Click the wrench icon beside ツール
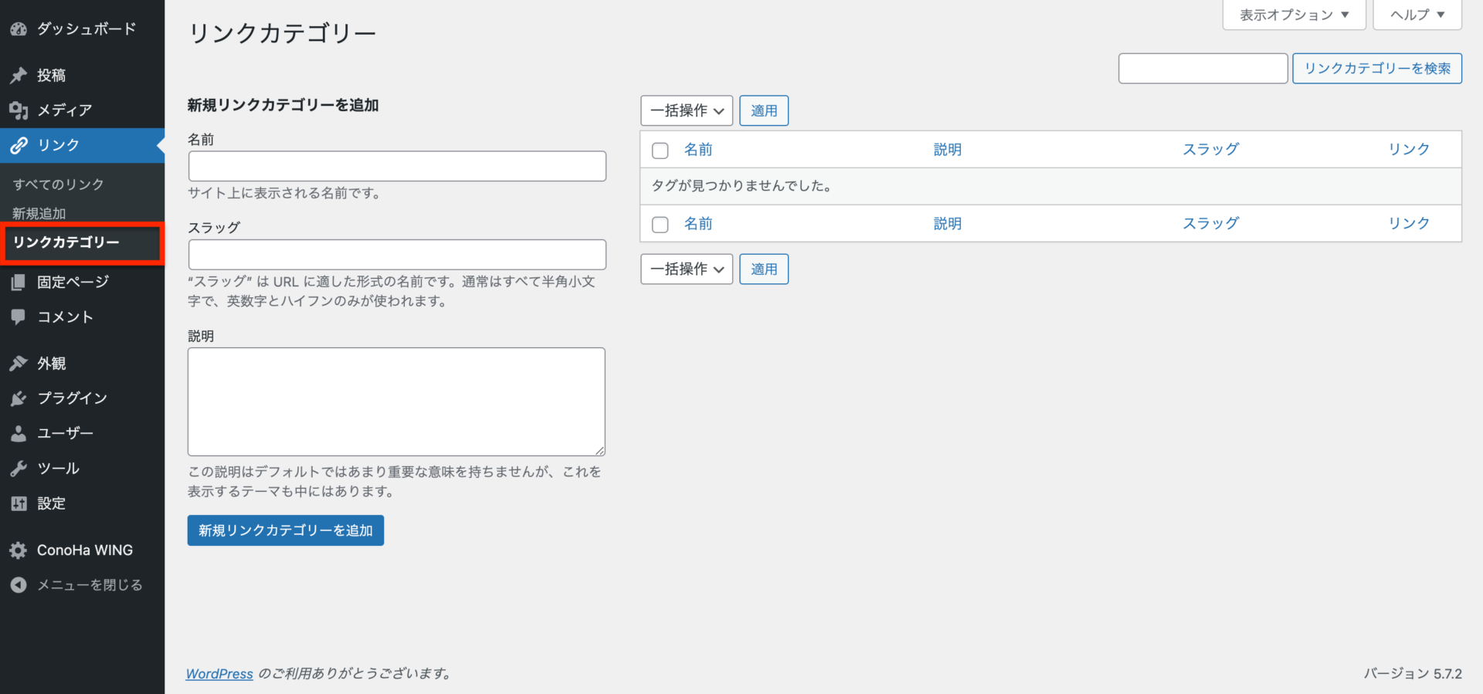 pyautogui.click(x=19, y=469)
